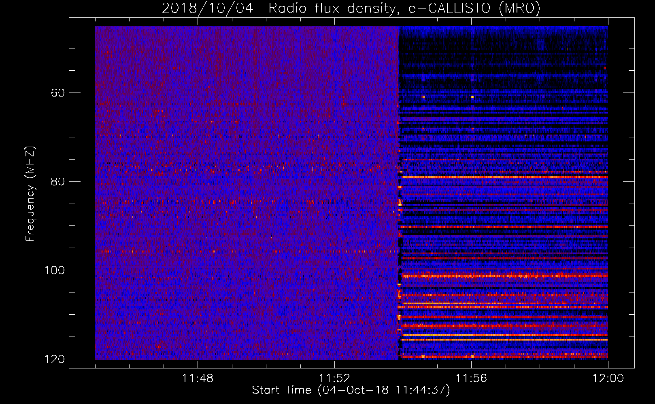Click the 120 frequency tick label
The height and width of the screenshot is (404, 655).
pyautogui.click(x=54, y=359)
